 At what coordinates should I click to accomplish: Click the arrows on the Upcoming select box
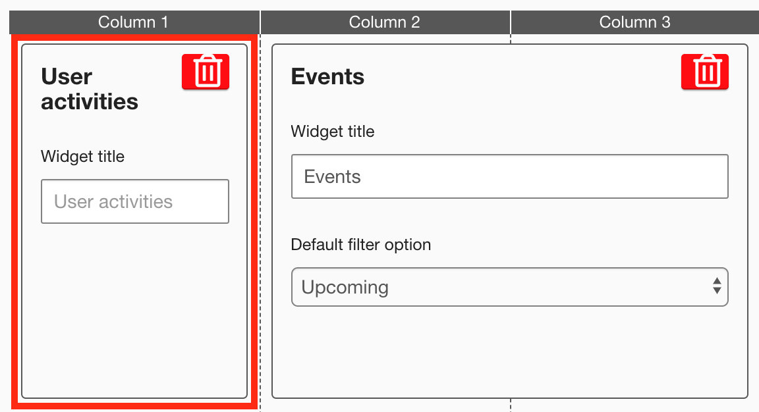[717, 286]
